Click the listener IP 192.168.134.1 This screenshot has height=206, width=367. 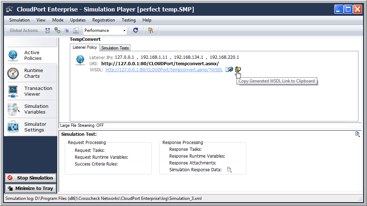188,57
